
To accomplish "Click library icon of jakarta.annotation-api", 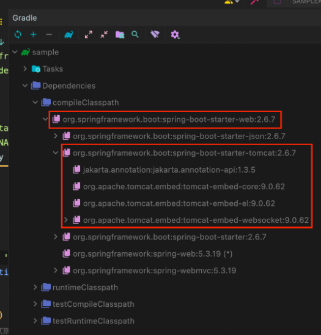I will tap(76, 170).
